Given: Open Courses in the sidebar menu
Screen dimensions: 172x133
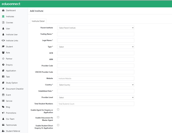Looking at the screenshot, I should (x=9, y=23).
